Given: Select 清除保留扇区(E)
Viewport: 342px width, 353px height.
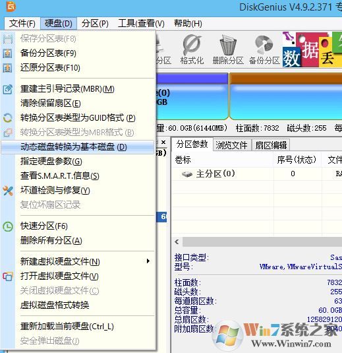Looking at the screenshot, I should (78, 104).
